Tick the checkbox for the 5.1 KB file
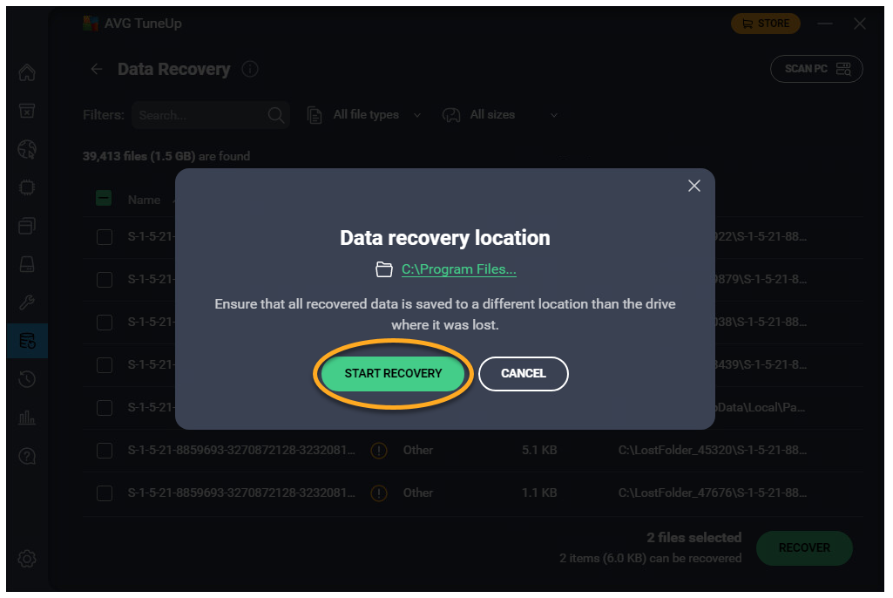 point(105,451)
